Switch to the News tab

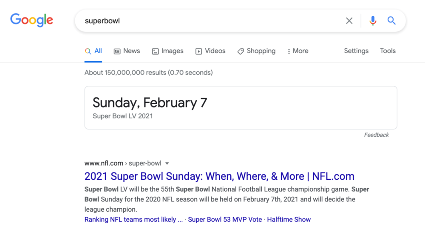(x=127, y=51)
